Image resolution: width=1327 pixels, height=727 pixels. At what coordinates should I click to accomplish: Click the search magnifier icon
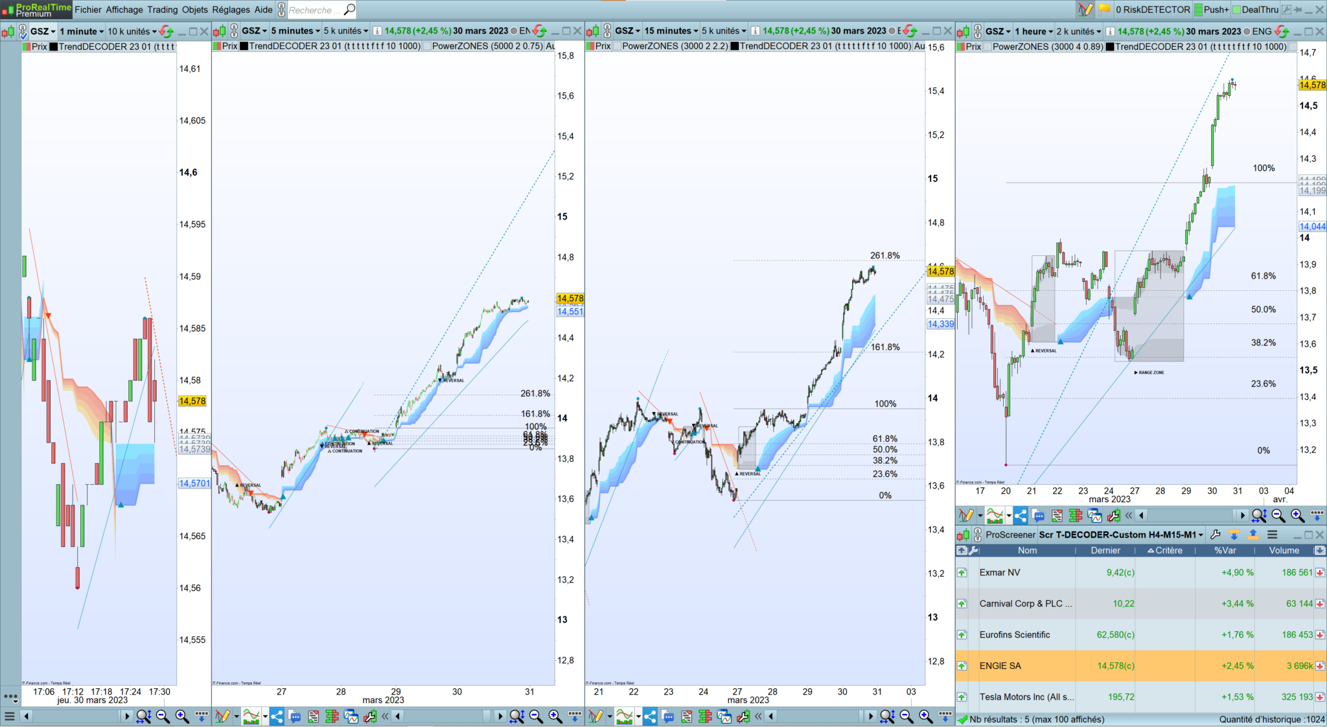tap(349, 10)
